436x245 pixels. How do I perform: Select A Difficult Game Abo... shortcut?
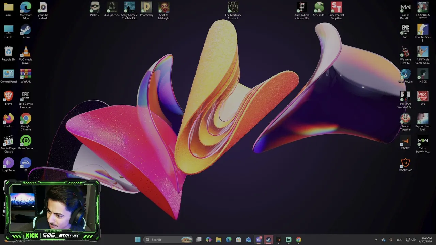click(423, 55)
